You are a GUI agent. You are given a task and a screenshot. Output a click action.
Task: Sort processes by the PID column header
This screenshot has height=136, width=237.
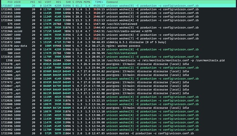click(10, 2)
